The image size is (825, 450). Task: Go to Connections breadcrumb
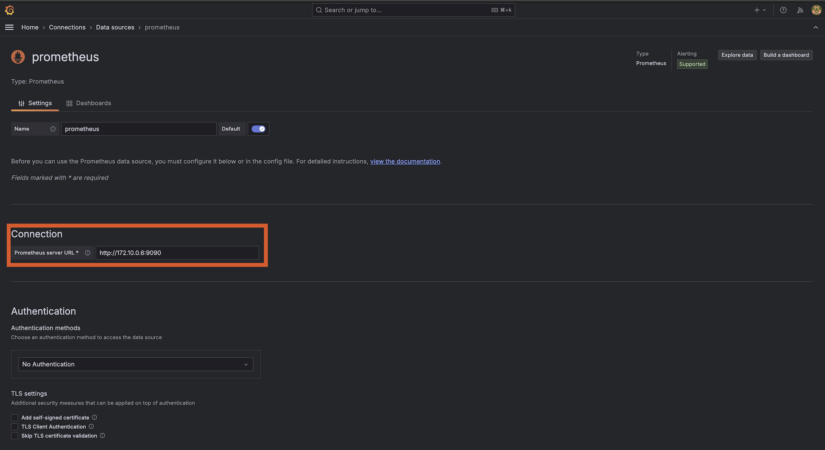[67, 27]
